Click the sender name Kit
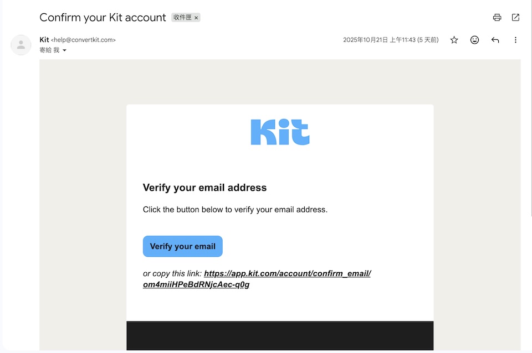This screenshot has width=532, height=353. pos(44,40)
